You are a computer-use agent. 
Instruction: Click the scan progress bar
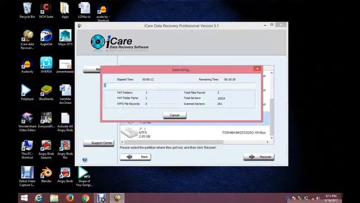179,85
